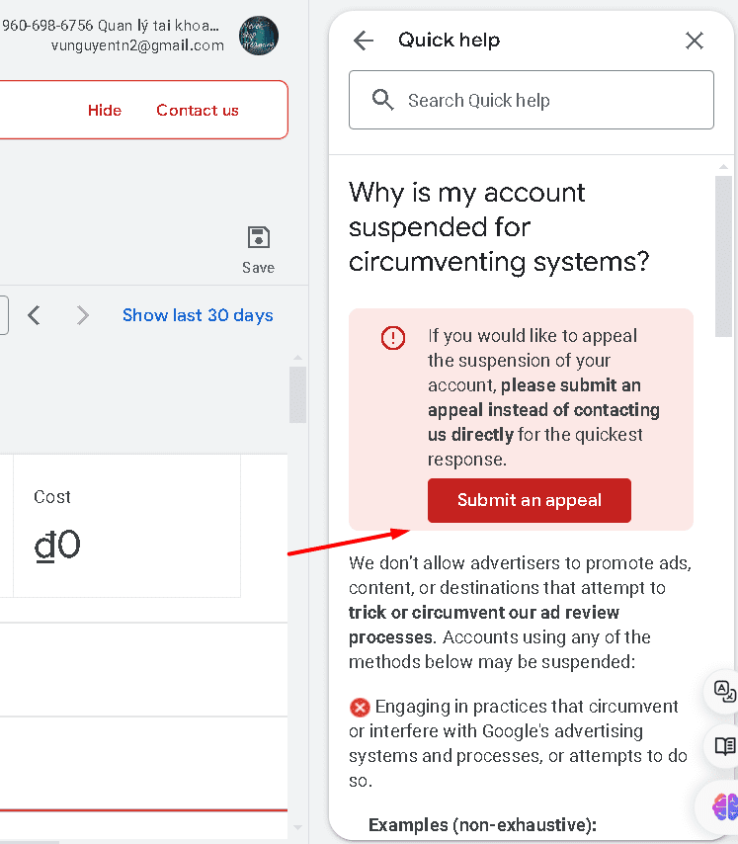
Task: Open the account profile avatar
Action: tap(259, 36)
